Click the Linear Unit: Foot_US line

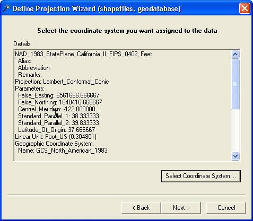56,137
